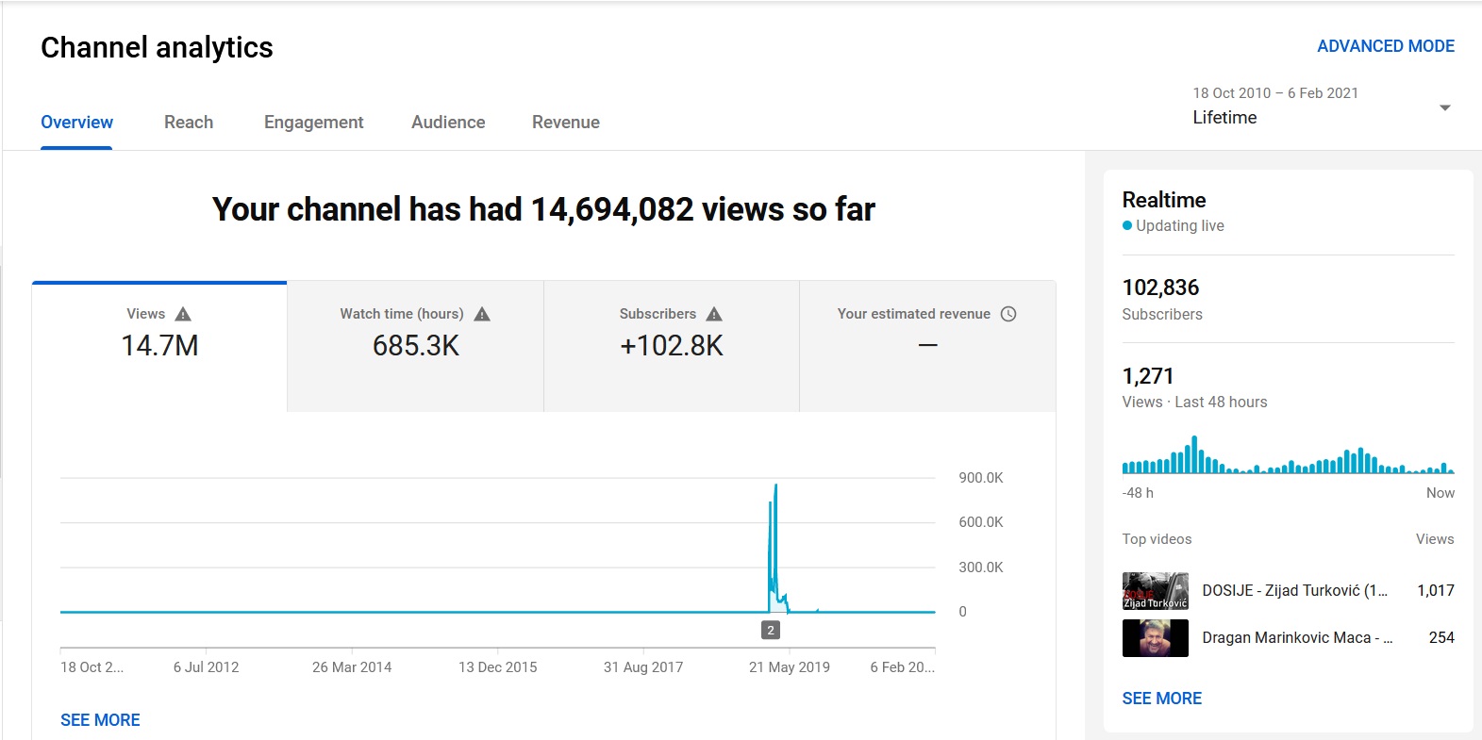Click the 600.0K axis label
1482x740 pixels.
point(981,522)
